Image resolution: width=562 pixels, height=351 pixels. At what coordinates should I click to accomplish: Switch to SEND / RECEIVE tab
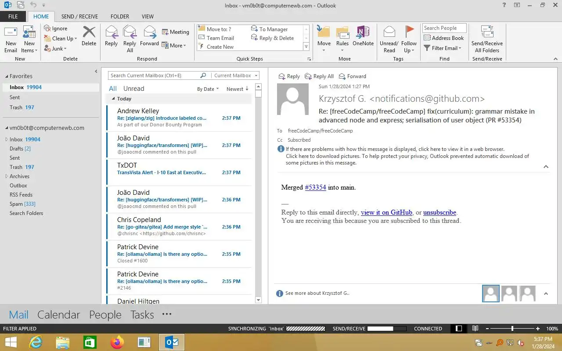coord(79,17)
